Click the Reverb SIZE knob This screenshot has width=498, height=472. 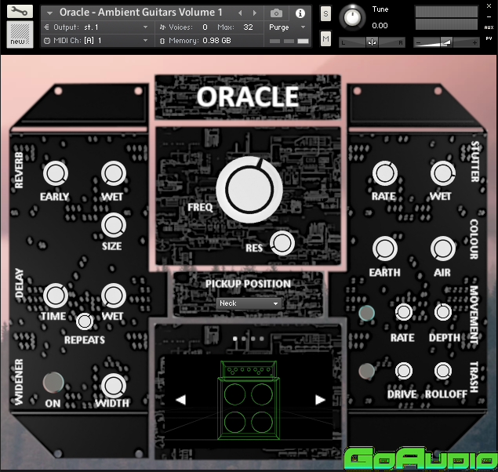tap(114, 225)
